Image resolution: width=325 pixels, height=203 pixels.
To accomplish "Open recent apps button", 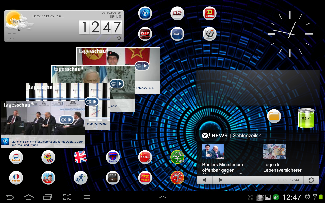I will [x=47, y=197].
